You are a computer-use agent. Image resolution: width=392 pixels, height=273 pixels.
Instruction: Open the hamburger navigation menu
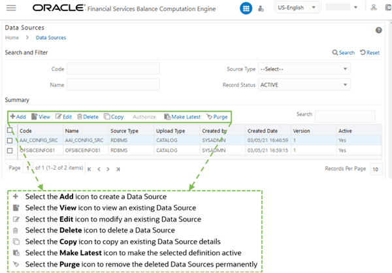11,8
